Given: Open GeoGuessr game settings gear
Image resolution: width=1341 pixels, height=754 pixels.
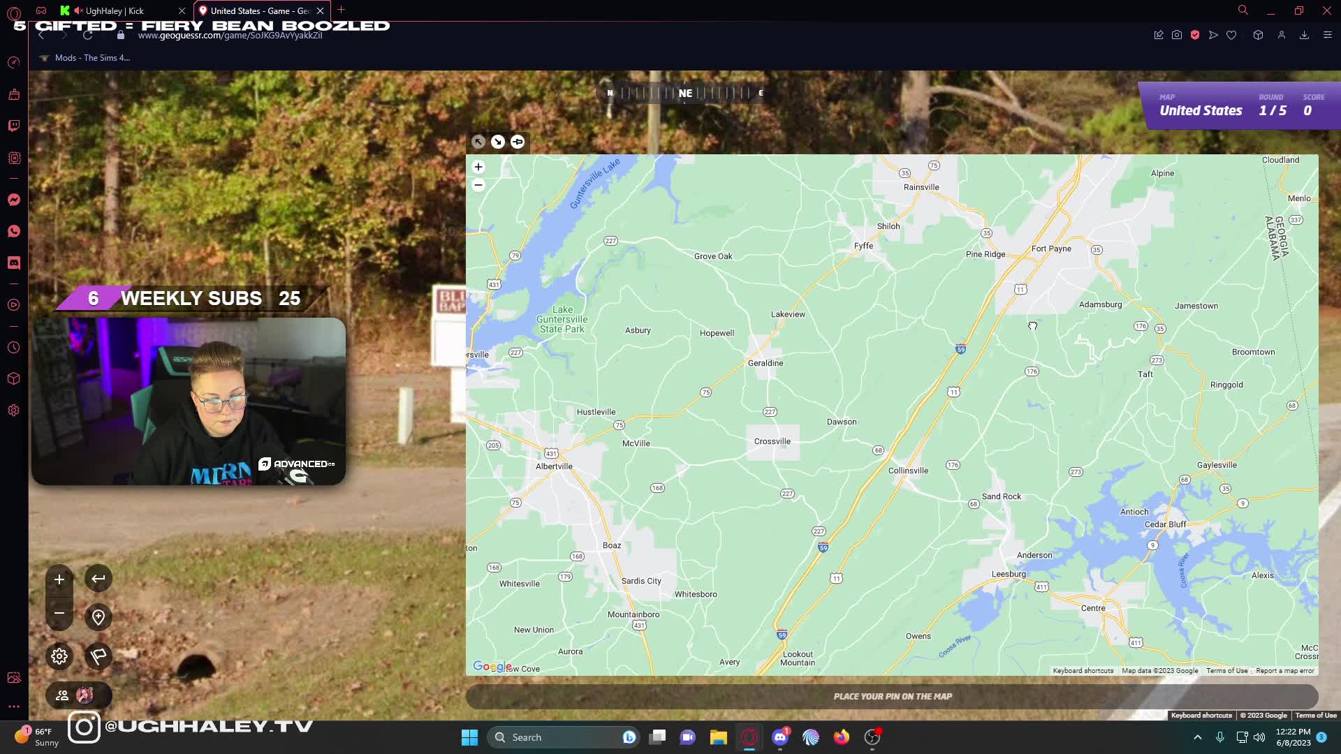Looking at the screenshot, I should click(x=59, y=656).
